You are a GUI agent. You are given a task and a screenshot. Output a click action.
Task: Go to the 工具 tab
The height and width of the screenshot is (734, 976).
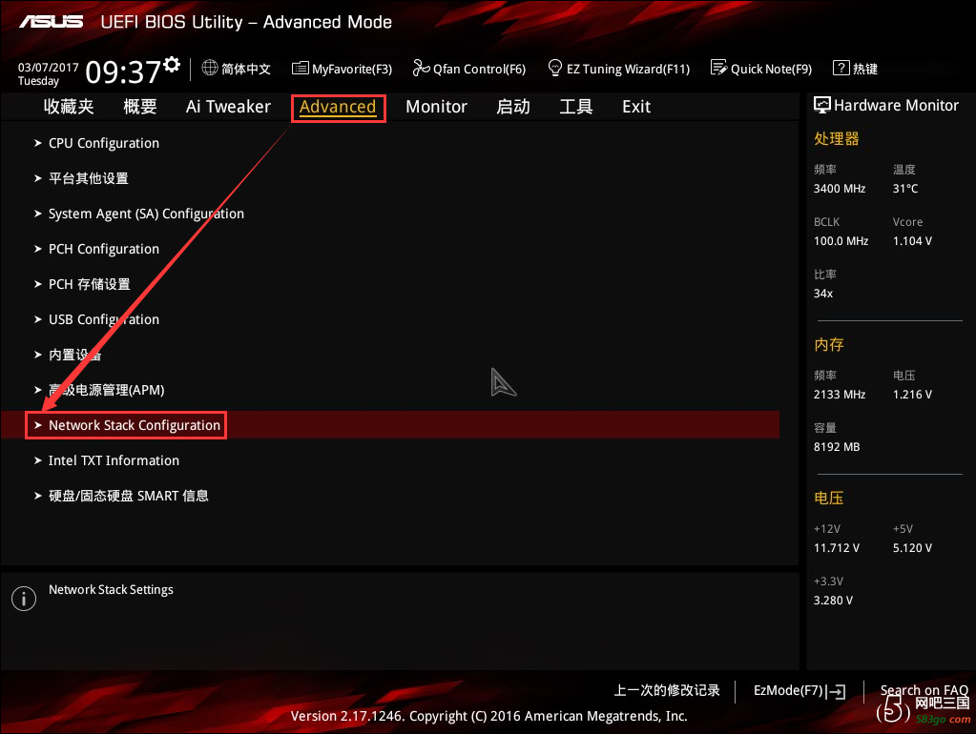point(575,107)
